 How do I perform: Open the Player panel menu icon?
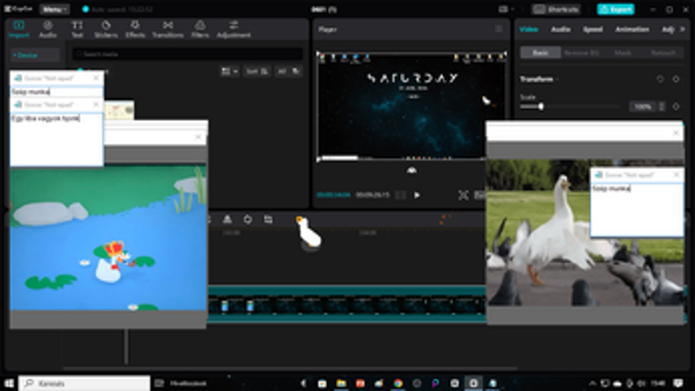[x=499, y=29]
